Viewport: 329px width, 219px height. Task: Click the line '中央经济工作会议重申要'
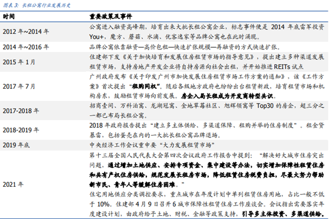point(152,145)
